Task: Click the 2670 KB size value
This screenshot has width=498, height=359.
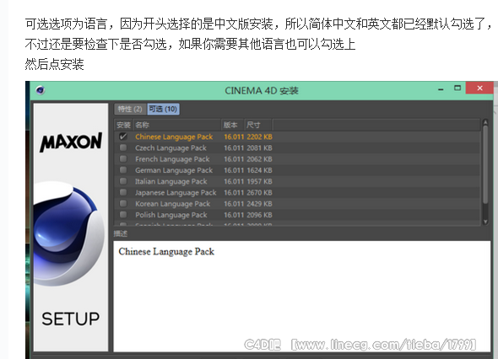Action: pyautogui.click(x=259, y=192)
